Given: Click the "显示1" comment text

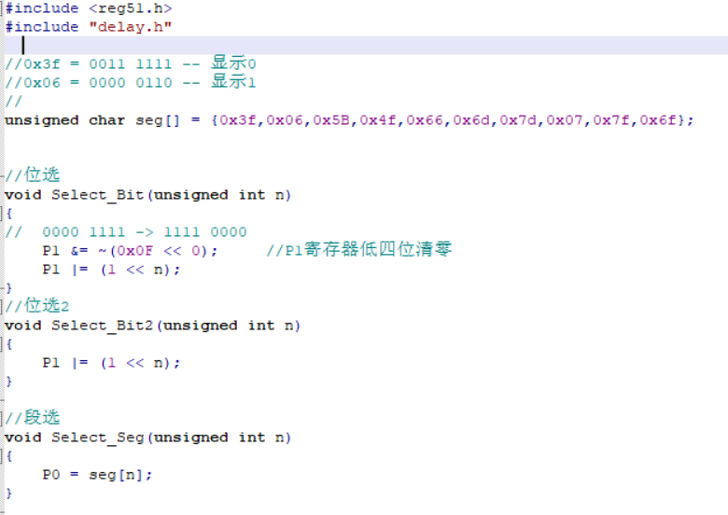Looking at the screenshot, I should click(233, 82).
